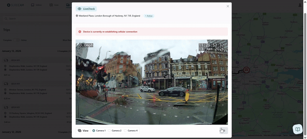Viewport: 307px width, 139px height.
Task: Click the red error icon in connection alert
Action: point(80,32)
